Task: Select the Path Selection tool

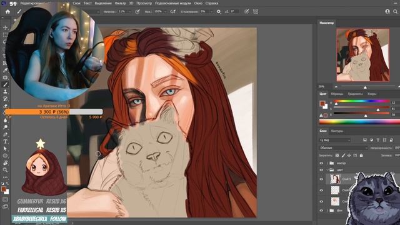Action: tap(5, 149)
